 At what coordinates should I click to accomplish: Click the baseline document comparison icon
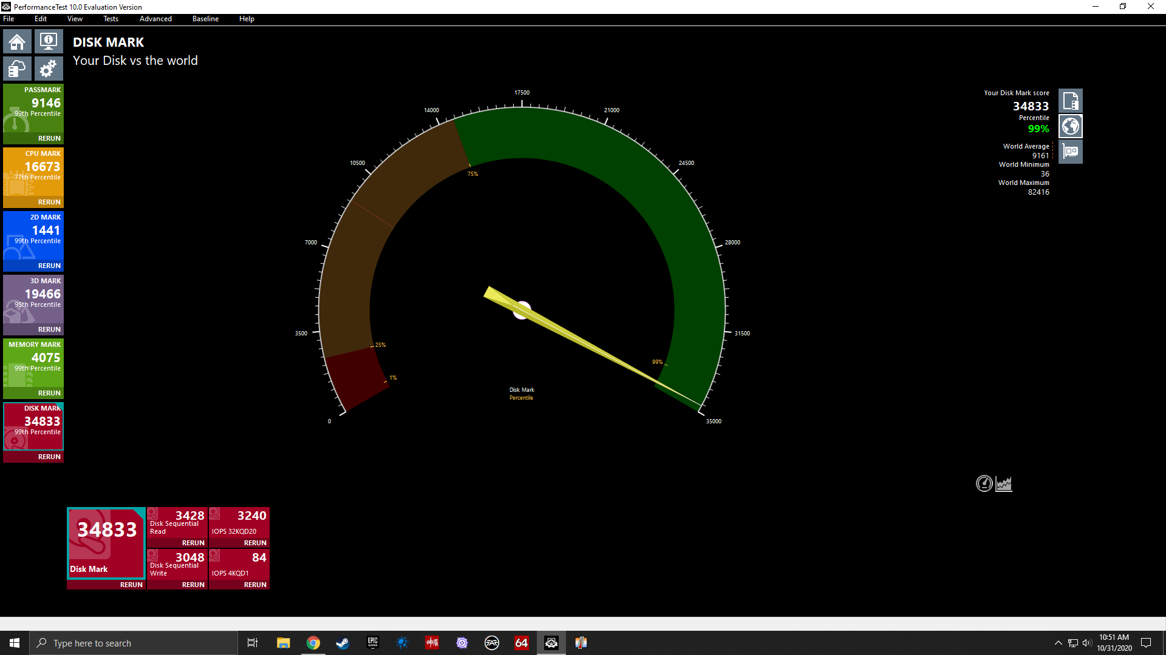click(1070, 101)
